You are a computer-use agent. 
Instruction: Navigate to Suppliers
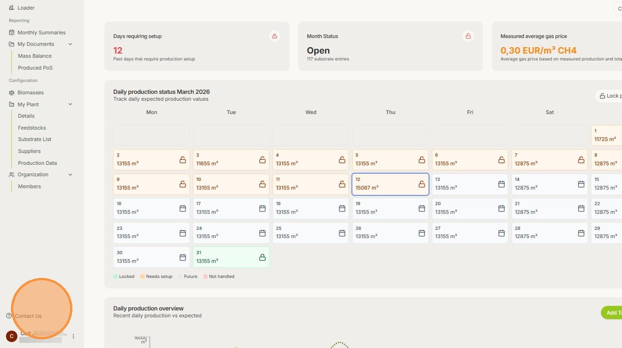pyautogui.click(x=29, y=151)
